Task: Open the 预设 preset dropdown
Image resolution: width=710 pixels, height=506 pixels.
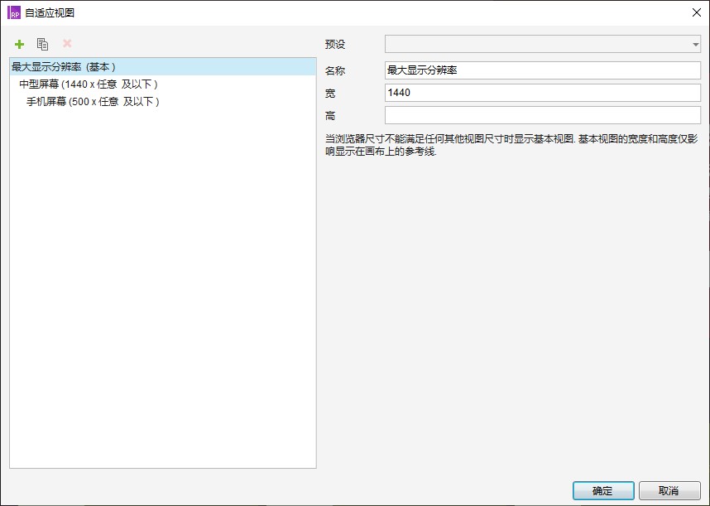Action: 543,45
